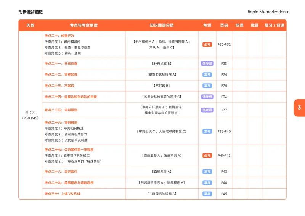Click the 考点三十：上诉 VS 抗诉 heading
This screenshot has height=216, width=305.
63,194
